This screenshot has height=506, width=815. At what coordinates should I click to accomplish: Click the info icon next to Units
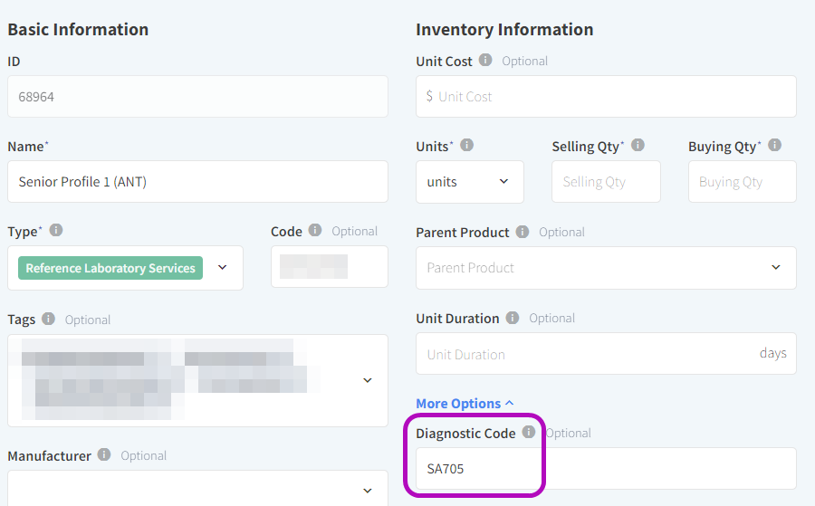467,146
